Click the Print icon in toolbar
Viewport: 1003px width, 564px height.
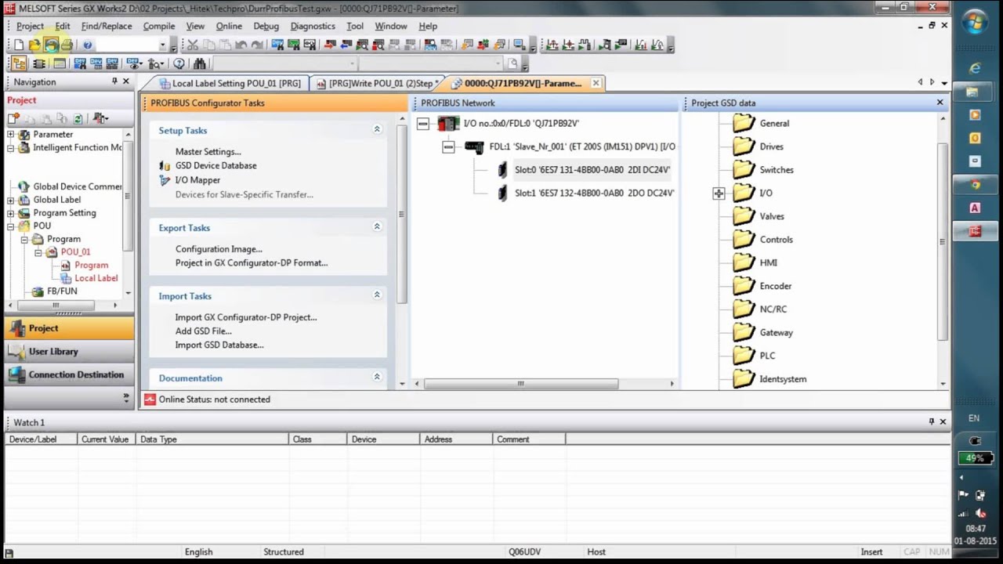click(67, 45)
